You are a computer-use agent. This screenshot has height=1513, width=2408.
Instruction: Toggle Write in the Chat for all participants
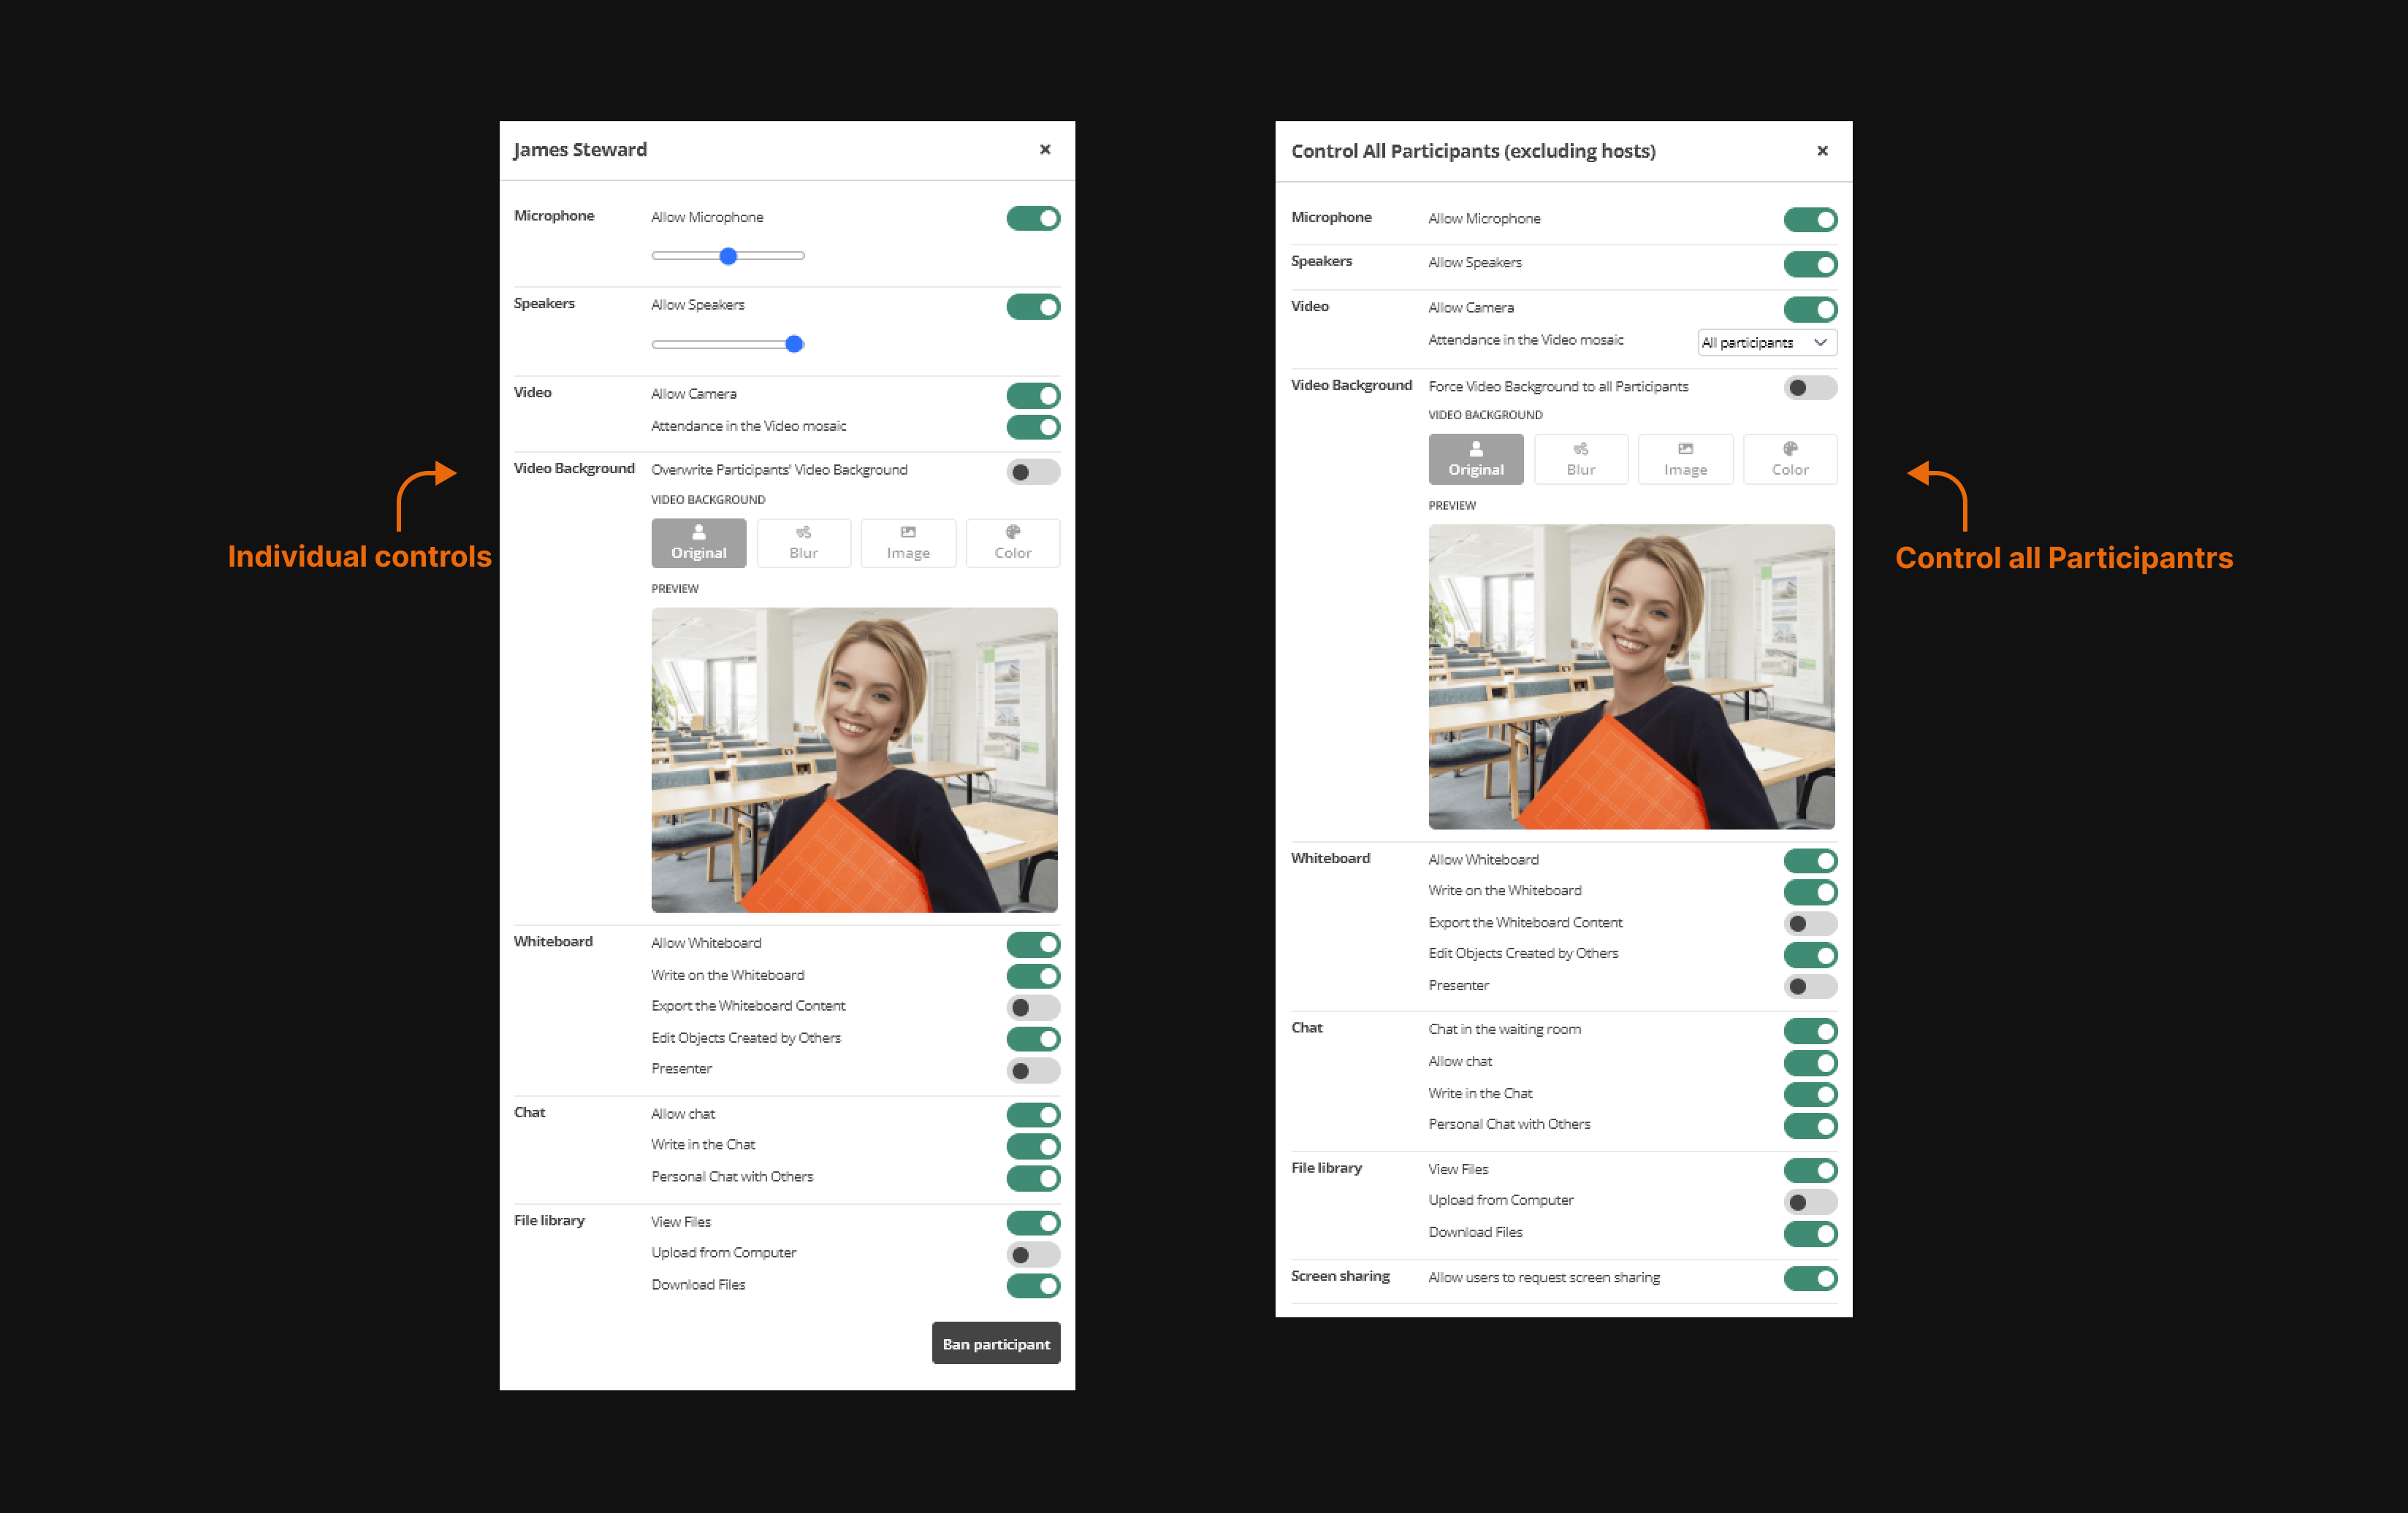coord(1810,1095)
